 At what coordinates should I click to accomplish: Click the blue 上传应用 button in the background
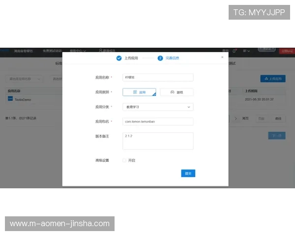pos(272,78)
